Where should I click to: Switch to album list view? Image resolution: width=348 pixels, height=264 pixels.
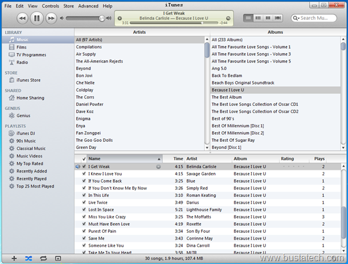258,18
